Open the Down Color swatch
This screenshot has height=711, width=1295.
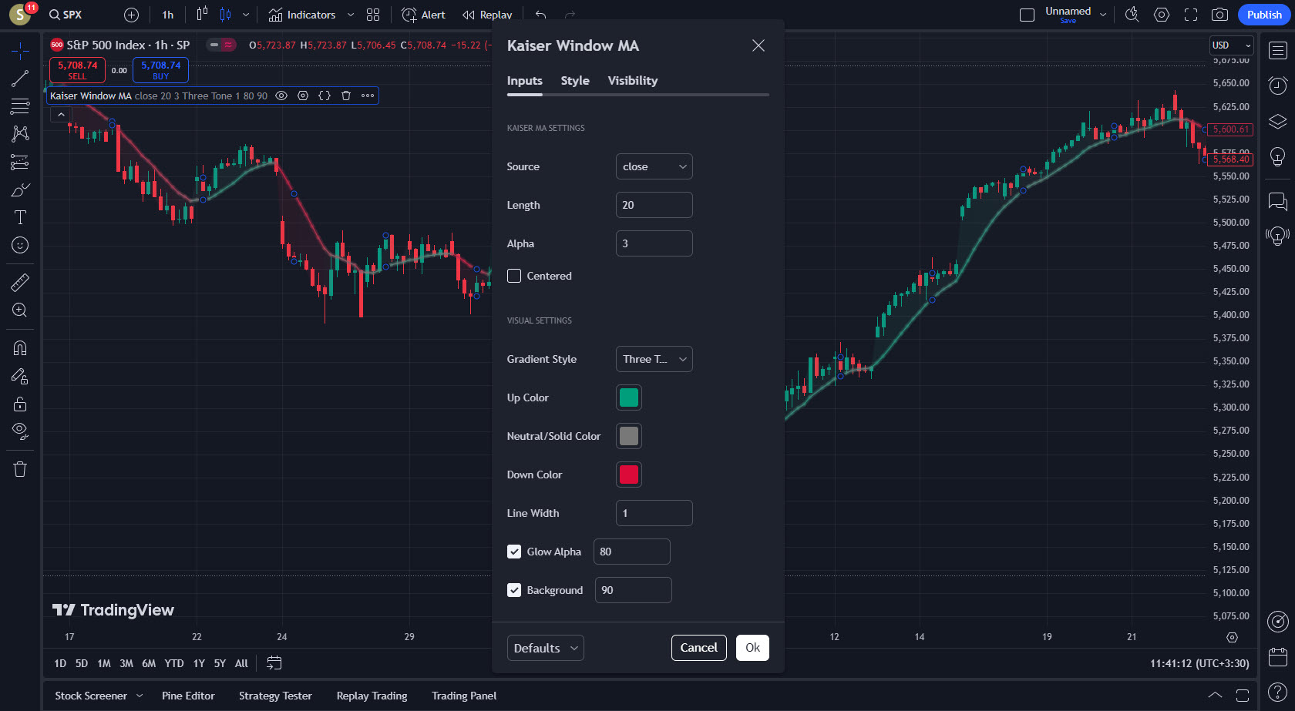628,475
